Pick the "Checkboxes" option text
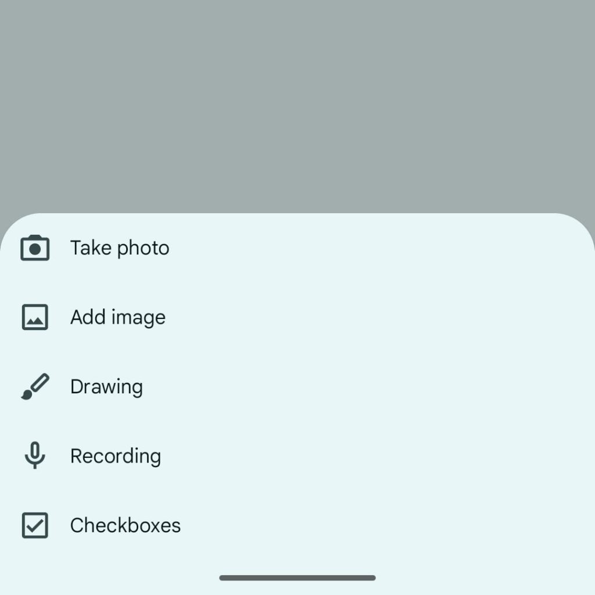This screenshot has height=595, width=595. tap(126, 525)
